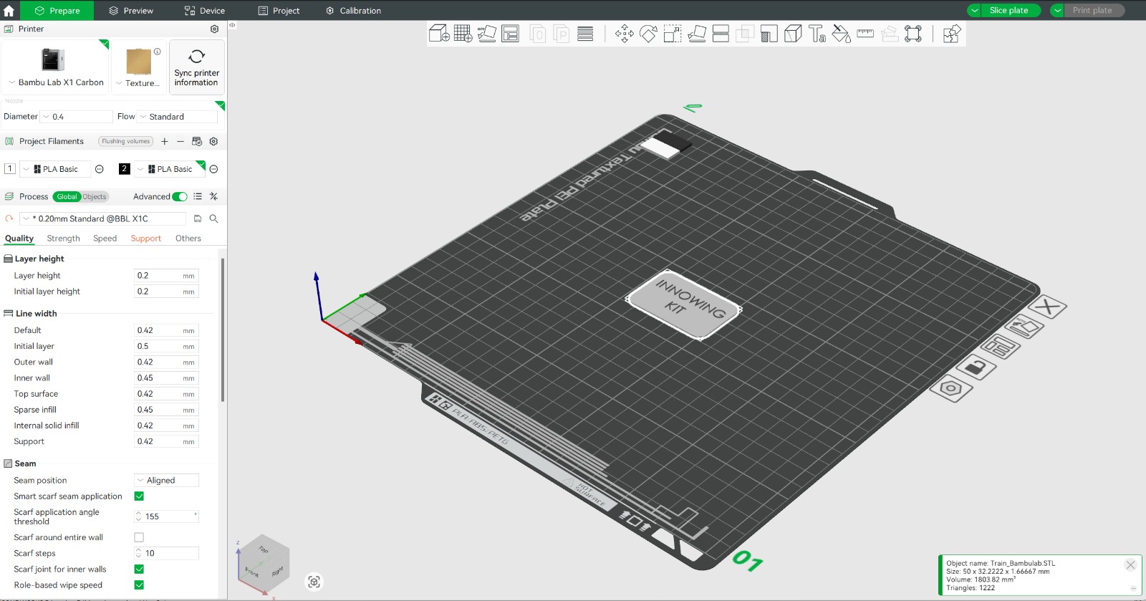Click the Slice plate button
The width and height of the screenshot is (1146, 601).
[1008, 11]
